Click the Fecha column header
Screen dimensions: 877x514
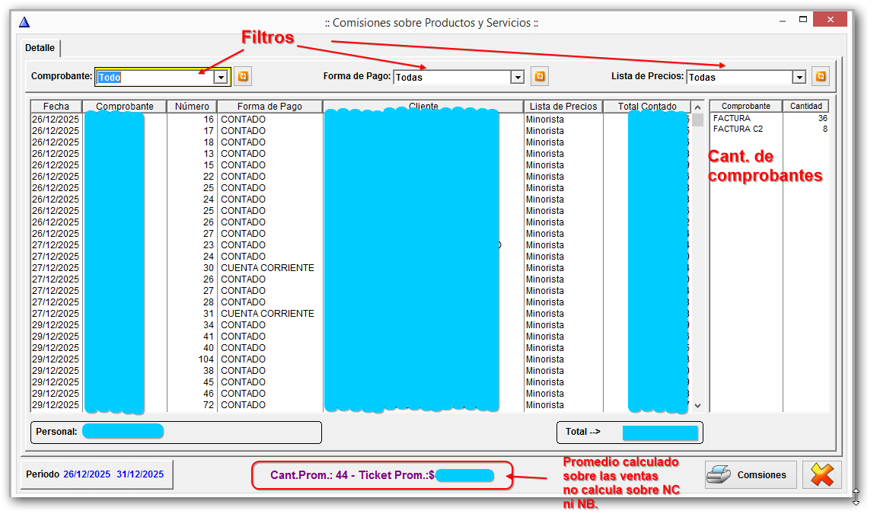pos(56,107)
